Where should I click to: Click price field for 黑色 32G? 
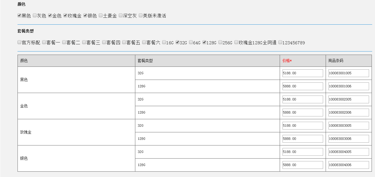click(303, 73)
